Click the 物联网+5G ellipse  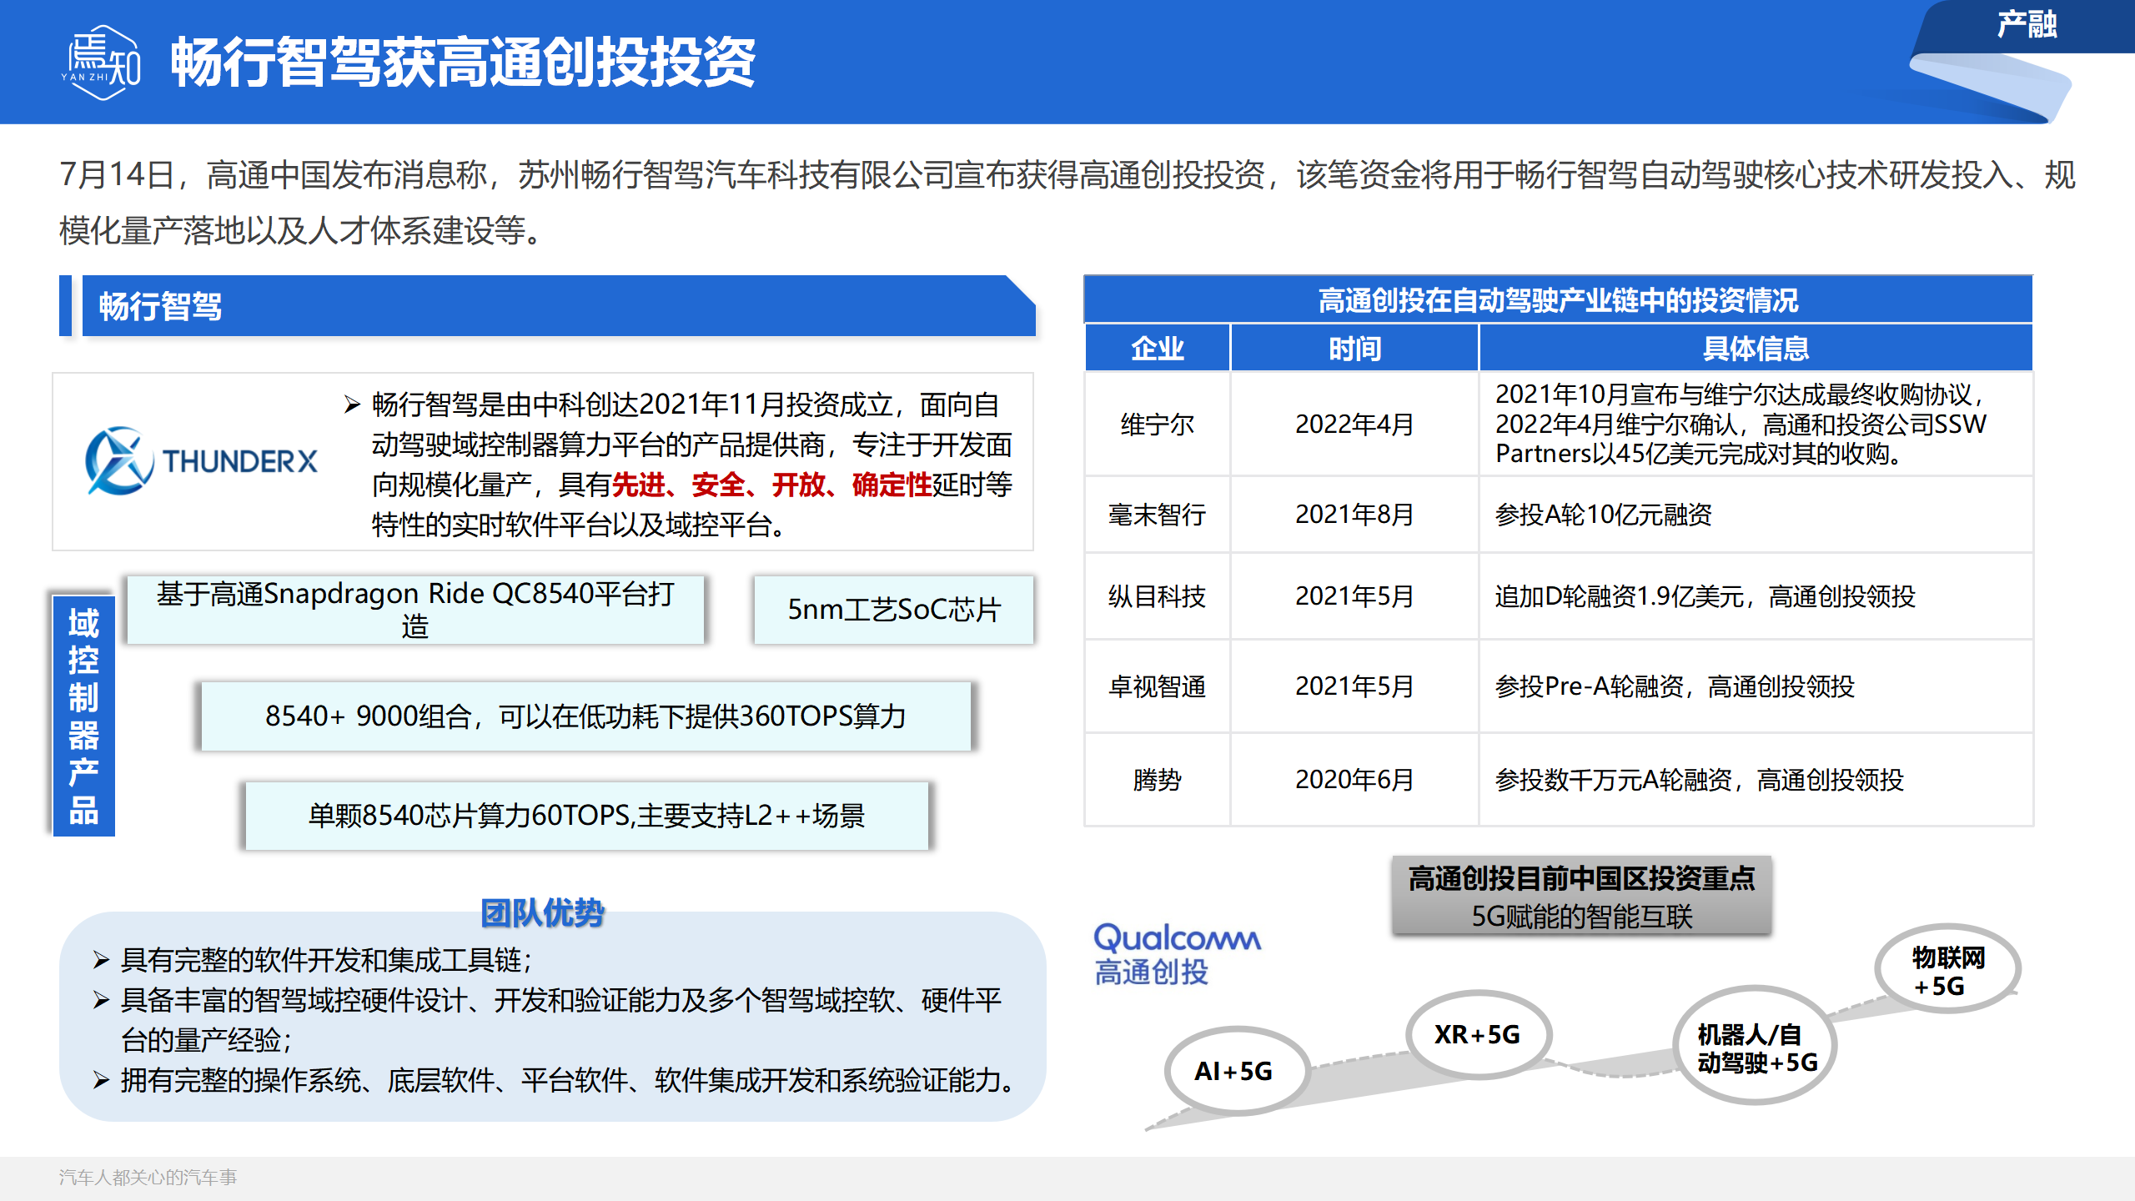(1947, 970)
